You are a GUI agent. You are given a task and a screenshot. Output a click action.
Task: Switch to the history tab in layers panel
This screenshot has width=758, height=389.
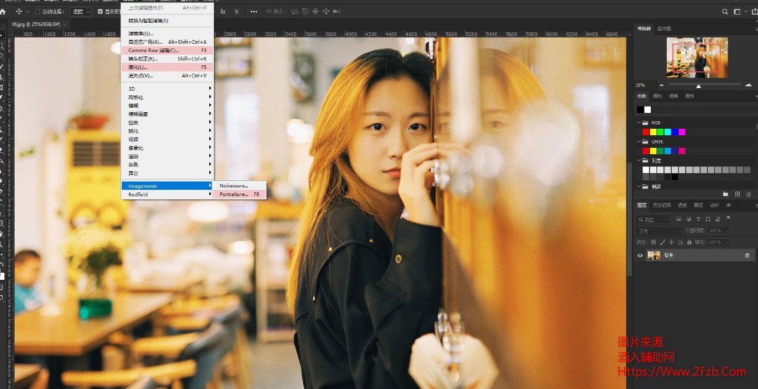click(662, 206)
